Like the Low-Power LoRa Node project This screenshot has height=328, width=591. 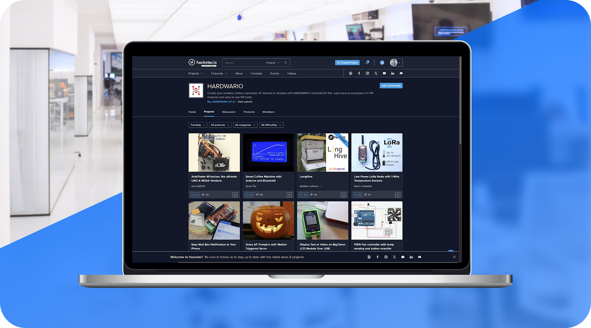click(358, 195)
